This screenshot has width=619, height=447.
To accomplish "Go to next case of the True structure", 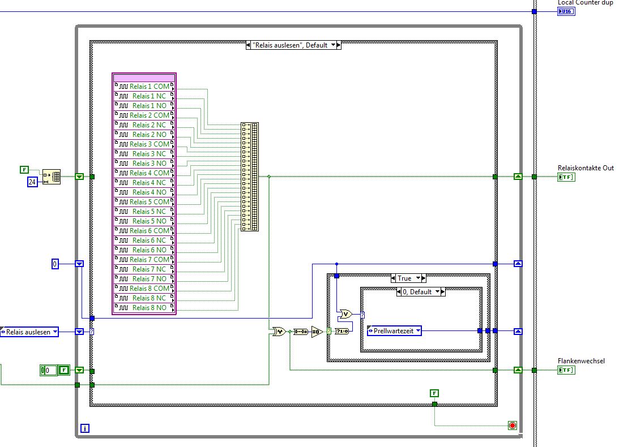I will 424,278.
